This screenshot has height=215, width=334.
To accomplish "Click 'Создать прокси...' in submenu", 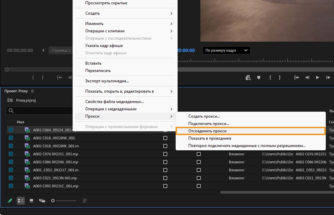I will 204,116.
